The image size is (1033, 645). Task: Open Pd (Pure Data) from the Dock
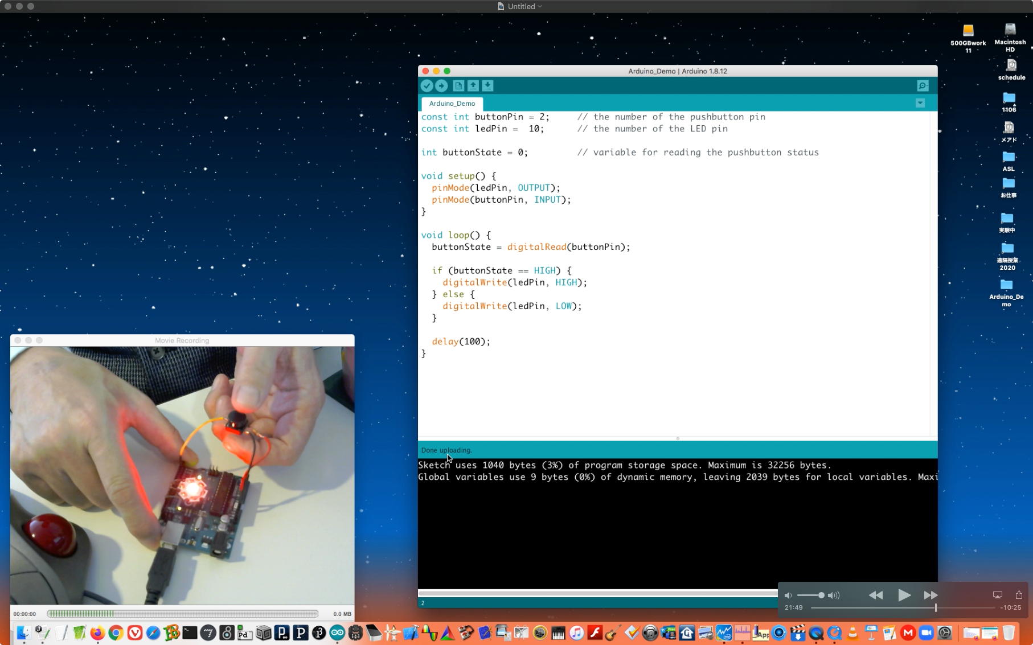(245, 632)
